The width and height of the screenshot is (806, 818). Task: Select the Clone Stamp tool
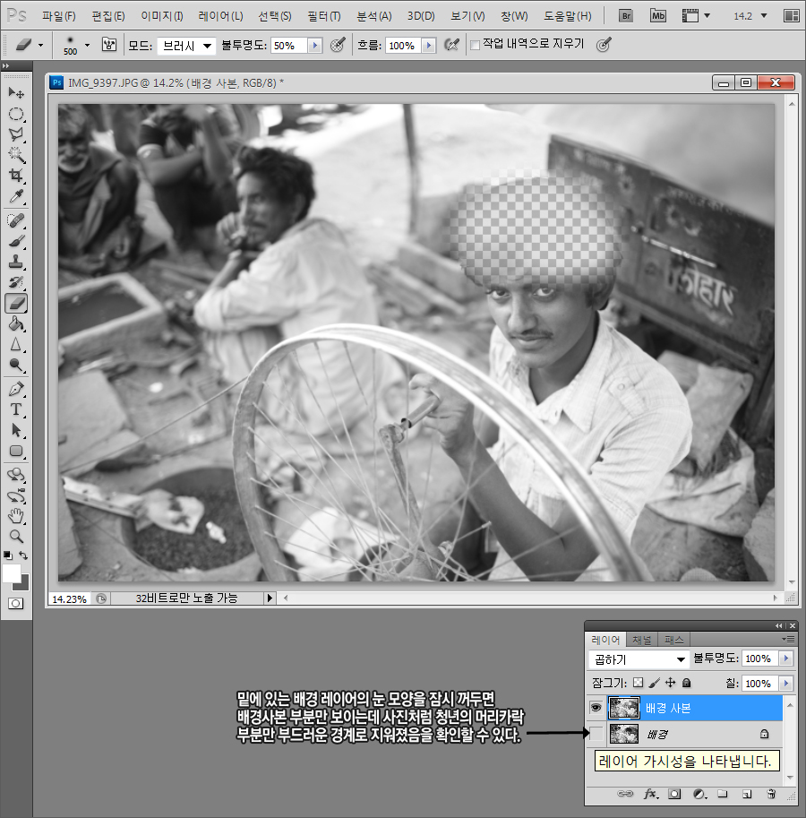pyautogui.click(x=16, y=262)
